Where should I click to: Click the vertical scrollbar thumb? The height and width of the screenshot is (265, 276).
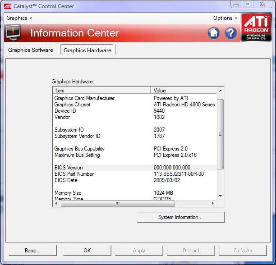[221, 134]
